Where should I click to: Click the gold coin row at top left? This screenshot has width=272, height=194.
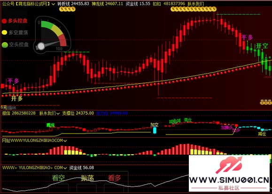click(x=67, y=9)
